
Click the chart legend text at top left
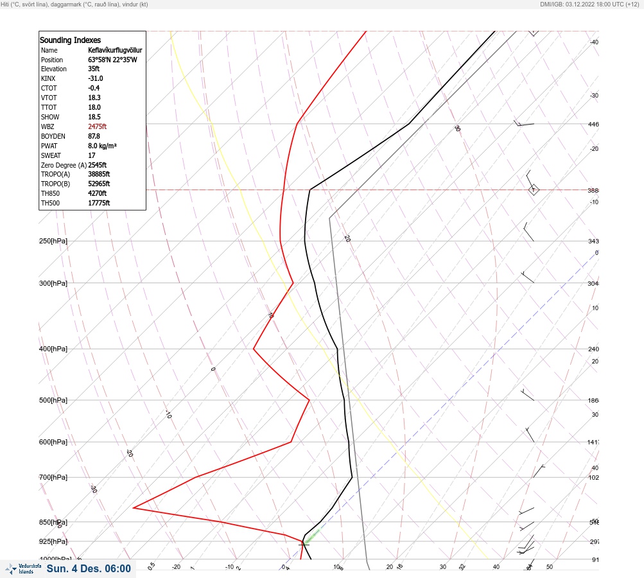coord(74,4)
